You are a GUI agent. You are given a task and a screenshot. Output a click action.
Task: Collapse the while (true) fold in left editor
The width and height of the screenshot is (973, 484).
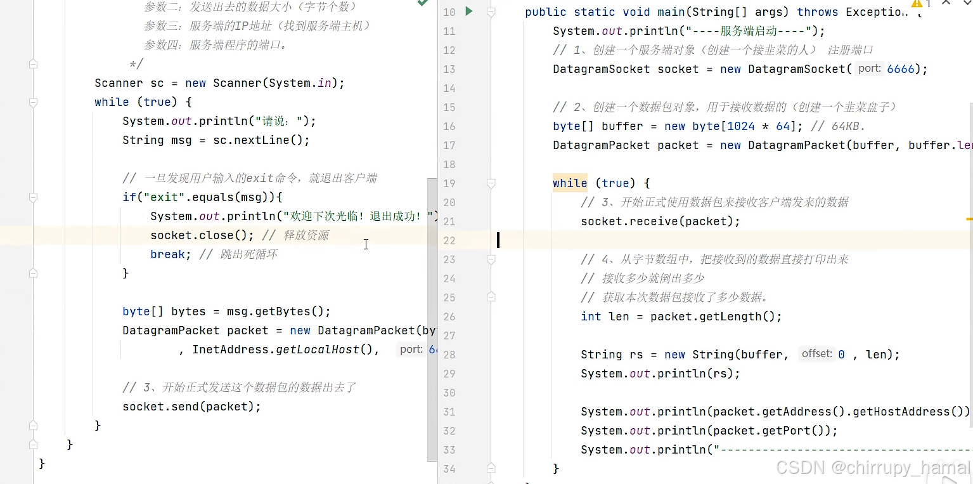point(33,102)
